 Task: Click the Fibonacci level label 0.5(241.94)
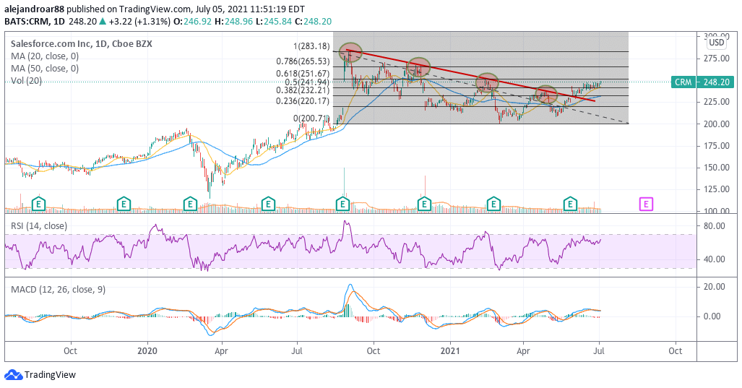(307, 82)
